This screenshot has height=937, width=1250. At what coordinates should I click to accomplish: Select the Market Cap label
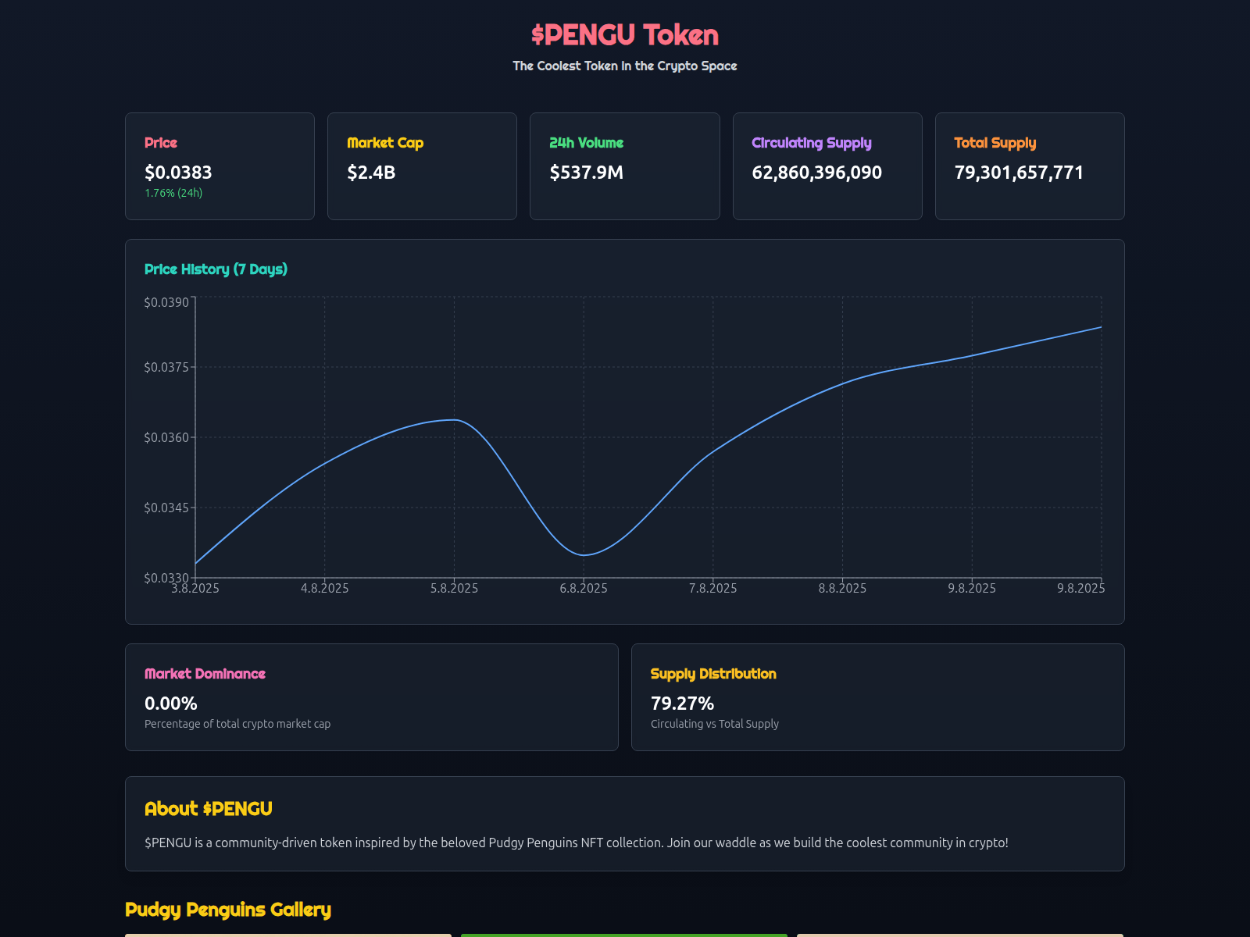385,143
